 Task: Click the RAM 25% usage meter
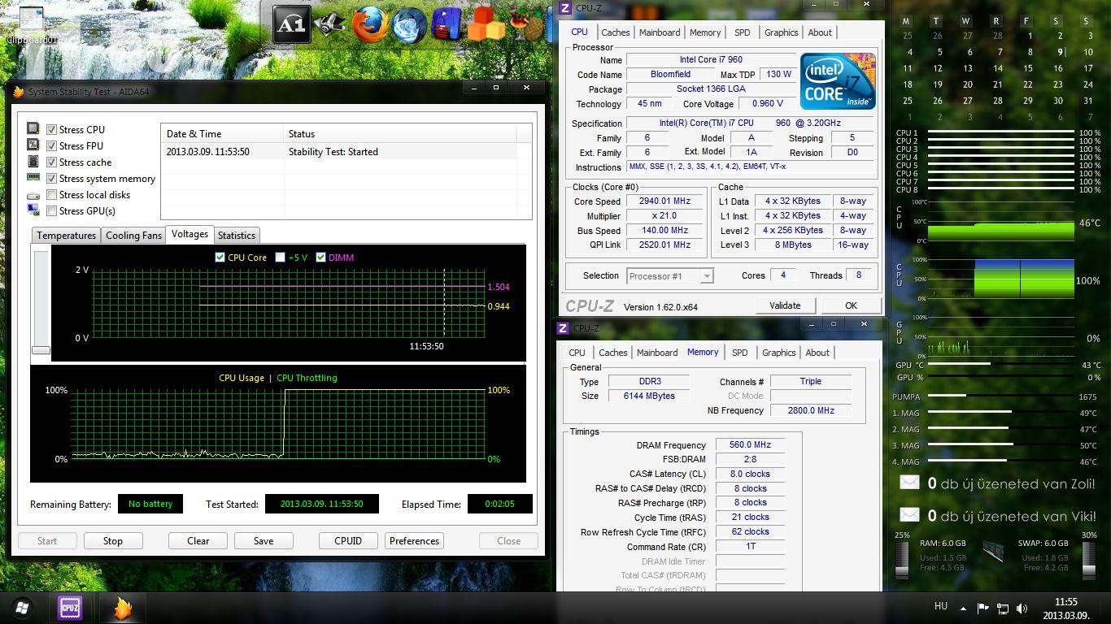tap(902, 559)
